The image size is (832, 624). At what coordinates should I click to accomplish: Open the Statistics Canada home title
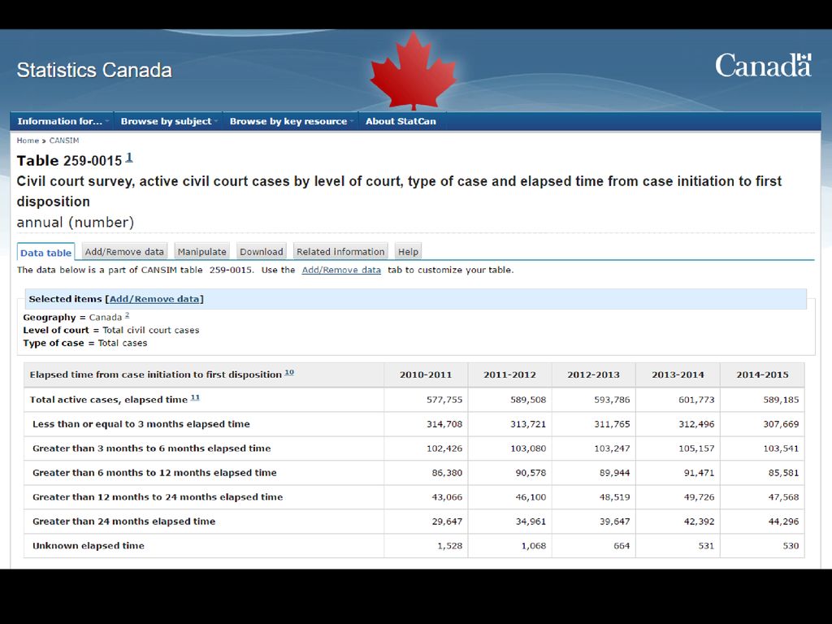coord(94,70)
